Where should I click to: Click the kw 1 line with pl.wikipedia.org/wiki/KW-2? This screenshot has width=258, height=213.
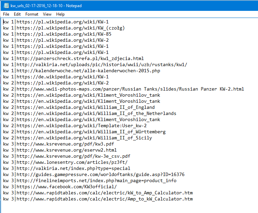point(56,40)
